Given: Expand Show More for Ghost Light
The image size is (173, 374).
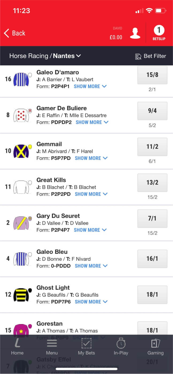Looking at the screenshot, I should click(91, 302).
